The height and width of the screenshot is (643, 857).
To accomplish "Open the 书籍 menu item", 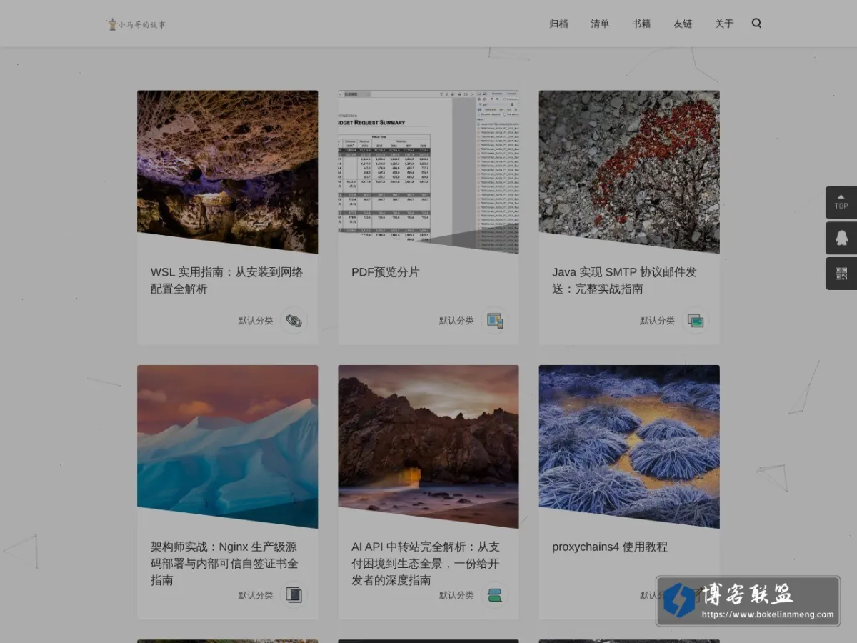I will click(x=641, y=24).
